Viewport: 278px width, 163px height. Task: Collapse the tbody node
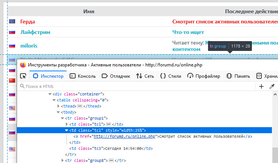[x=58, y=112]
